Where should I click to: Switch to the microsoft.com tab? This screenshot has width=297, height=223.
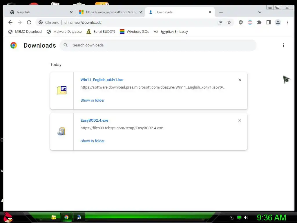point(111,12)
